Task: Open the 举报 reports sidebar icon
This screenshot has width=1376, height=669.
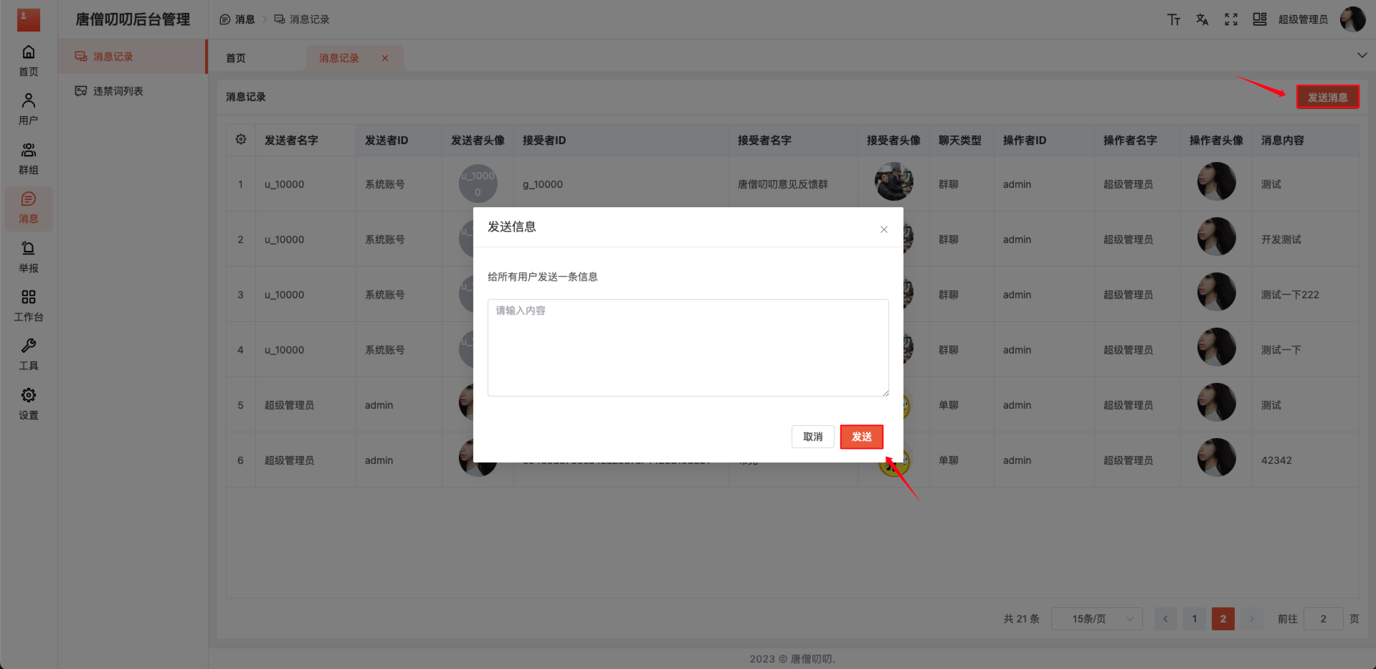Action: point(28,257)
